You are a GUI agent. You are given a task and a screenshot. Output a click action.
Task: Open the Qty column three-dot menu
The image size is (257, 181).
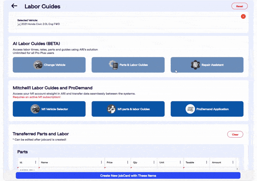point(154,162)
